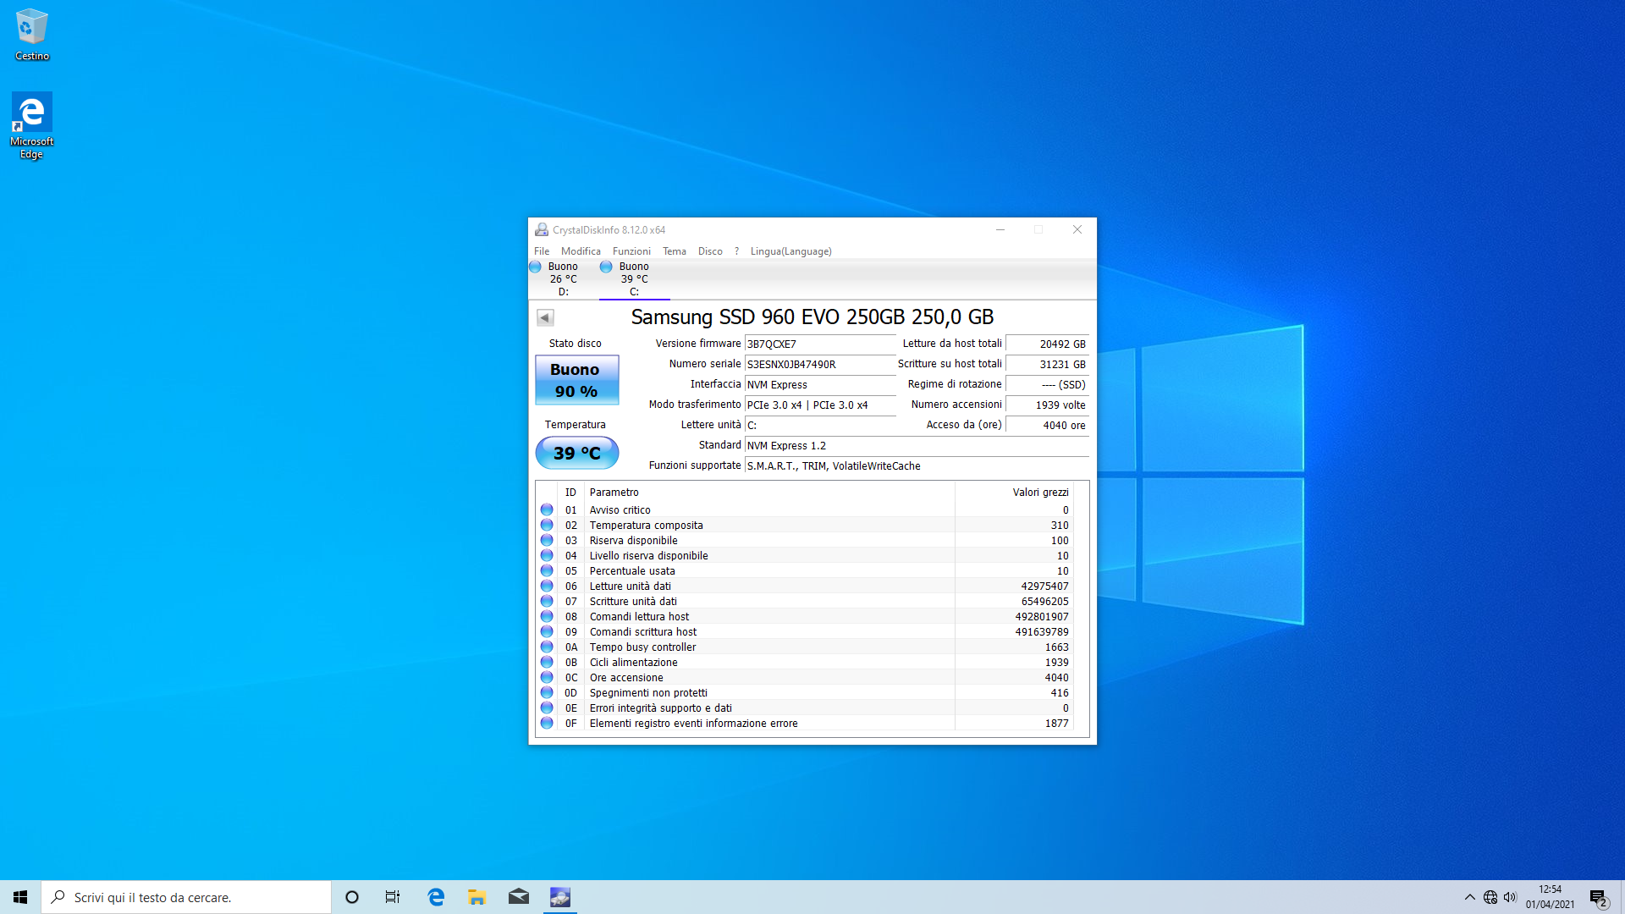Select the C: disk tab

click(x=634, y=279)
